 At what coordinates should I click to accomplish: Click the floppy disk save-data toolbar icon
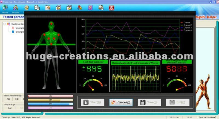[58, 8]
